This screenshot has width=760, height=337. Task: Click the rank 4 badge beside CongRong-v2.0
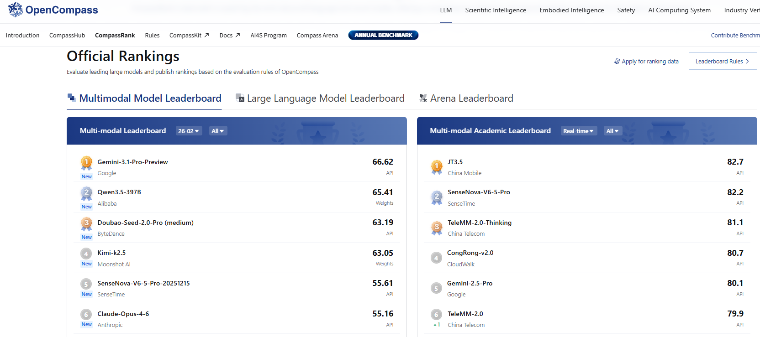436,258
